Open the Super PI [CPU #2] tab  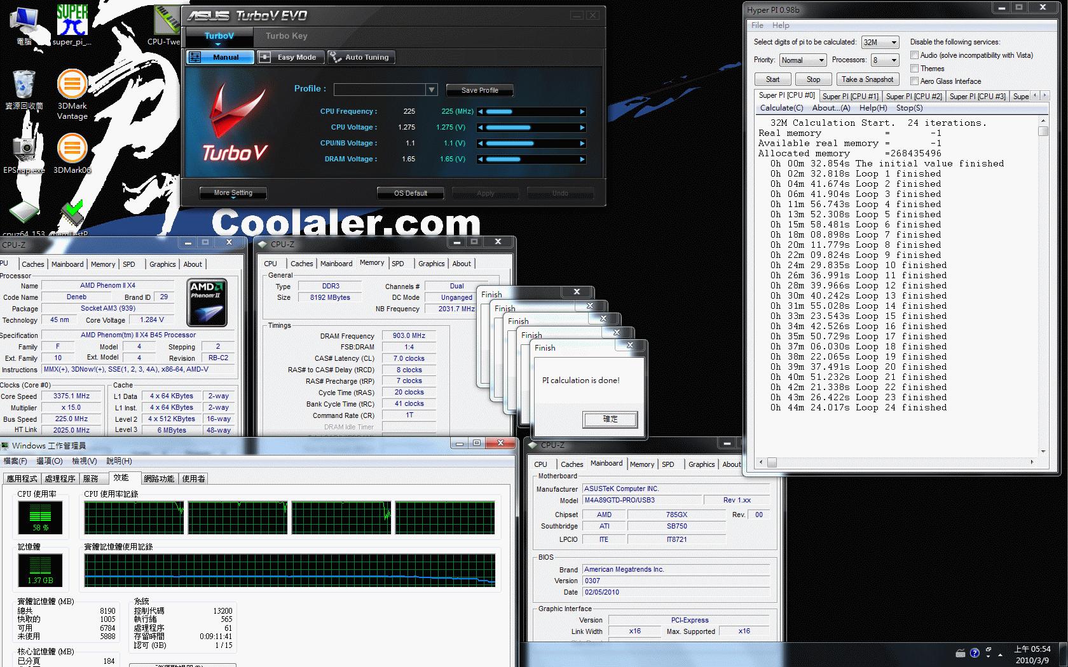coord(914,97)
